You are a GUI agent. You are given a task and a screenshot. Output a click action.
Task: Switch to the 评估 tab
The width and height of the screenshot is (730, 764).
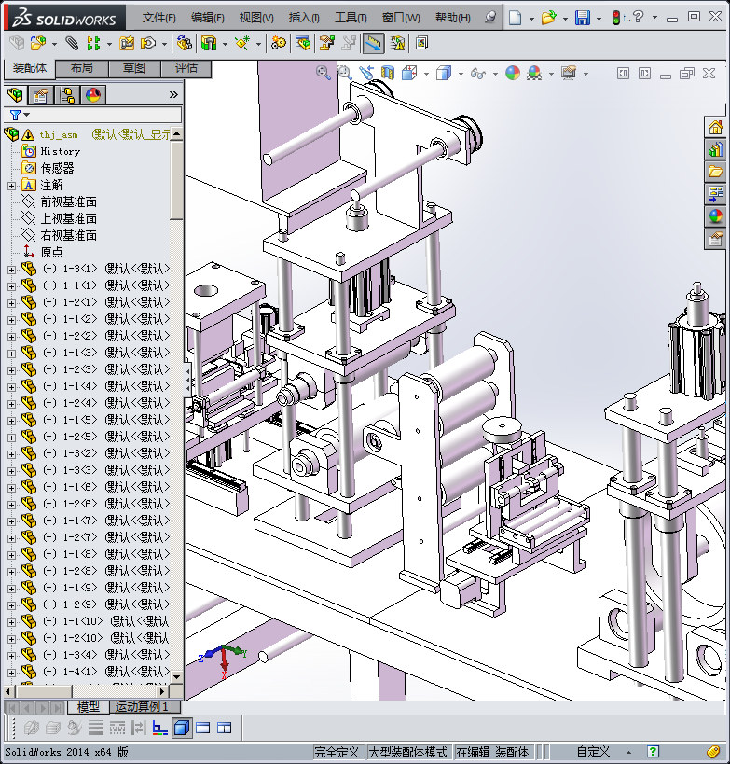pos(186,68)
